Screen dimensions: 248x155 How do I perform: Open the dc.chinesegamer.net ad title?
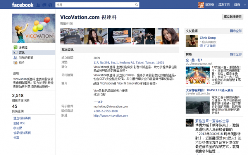pyautogui.click(x=194, y=60)
